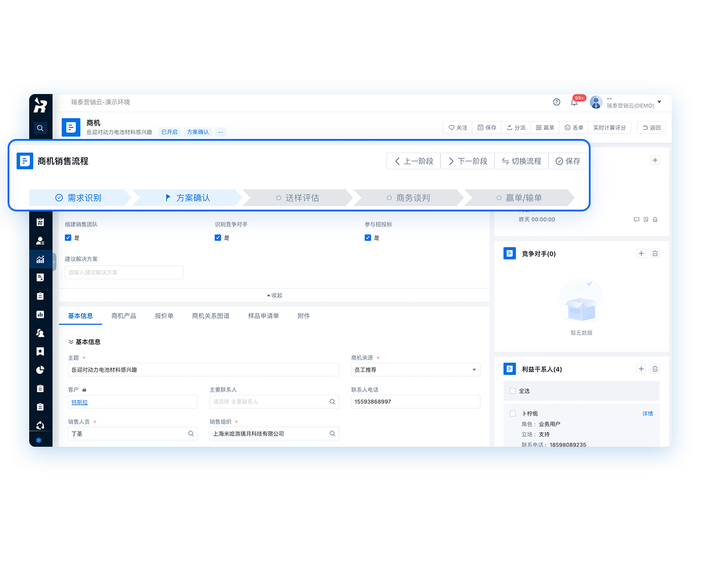Open the 附件 tab

tap(304, 315)
